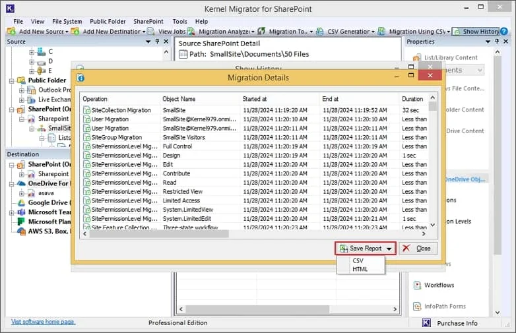Viewport: 516px width, 333px height.
Task: Open View Jobs from the toolbar
Action: click(168, 31)
